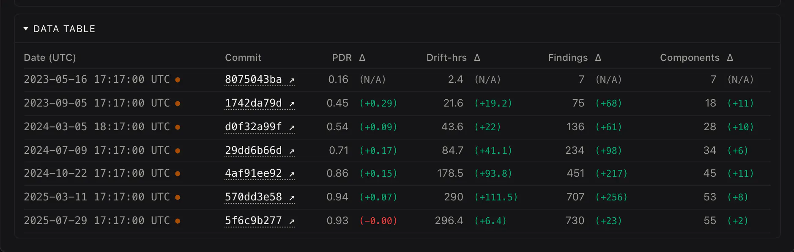The image size is (794, 252).
Task: Open commit link 5f6c9b277
Action: [x=259, y=221]
